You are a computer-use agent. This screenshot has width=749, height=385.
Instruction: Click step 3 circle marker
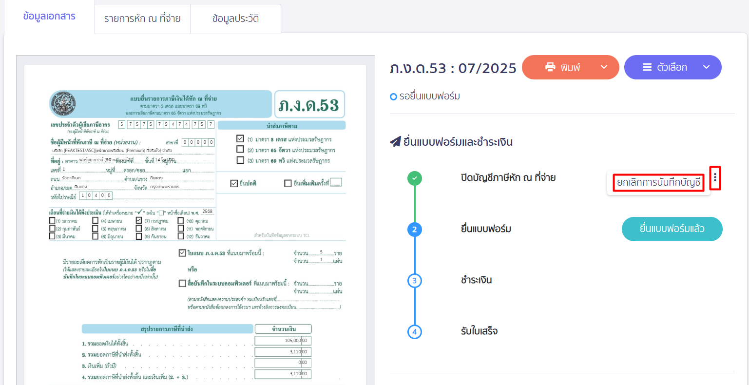pyautogui.click(x=415, y=281)
